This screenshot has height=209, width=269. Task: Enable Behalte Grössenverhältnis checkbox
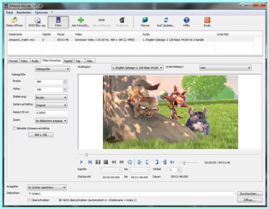tap(14, 128)
